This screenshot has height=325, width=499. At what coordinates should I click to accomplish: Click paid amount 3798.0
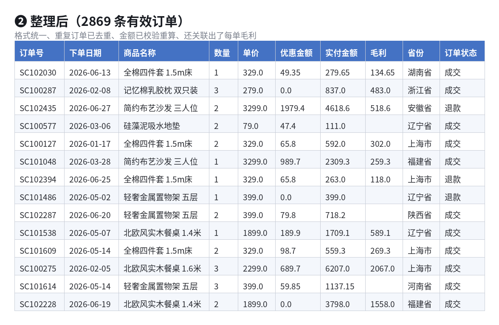[x=337, y=304]
